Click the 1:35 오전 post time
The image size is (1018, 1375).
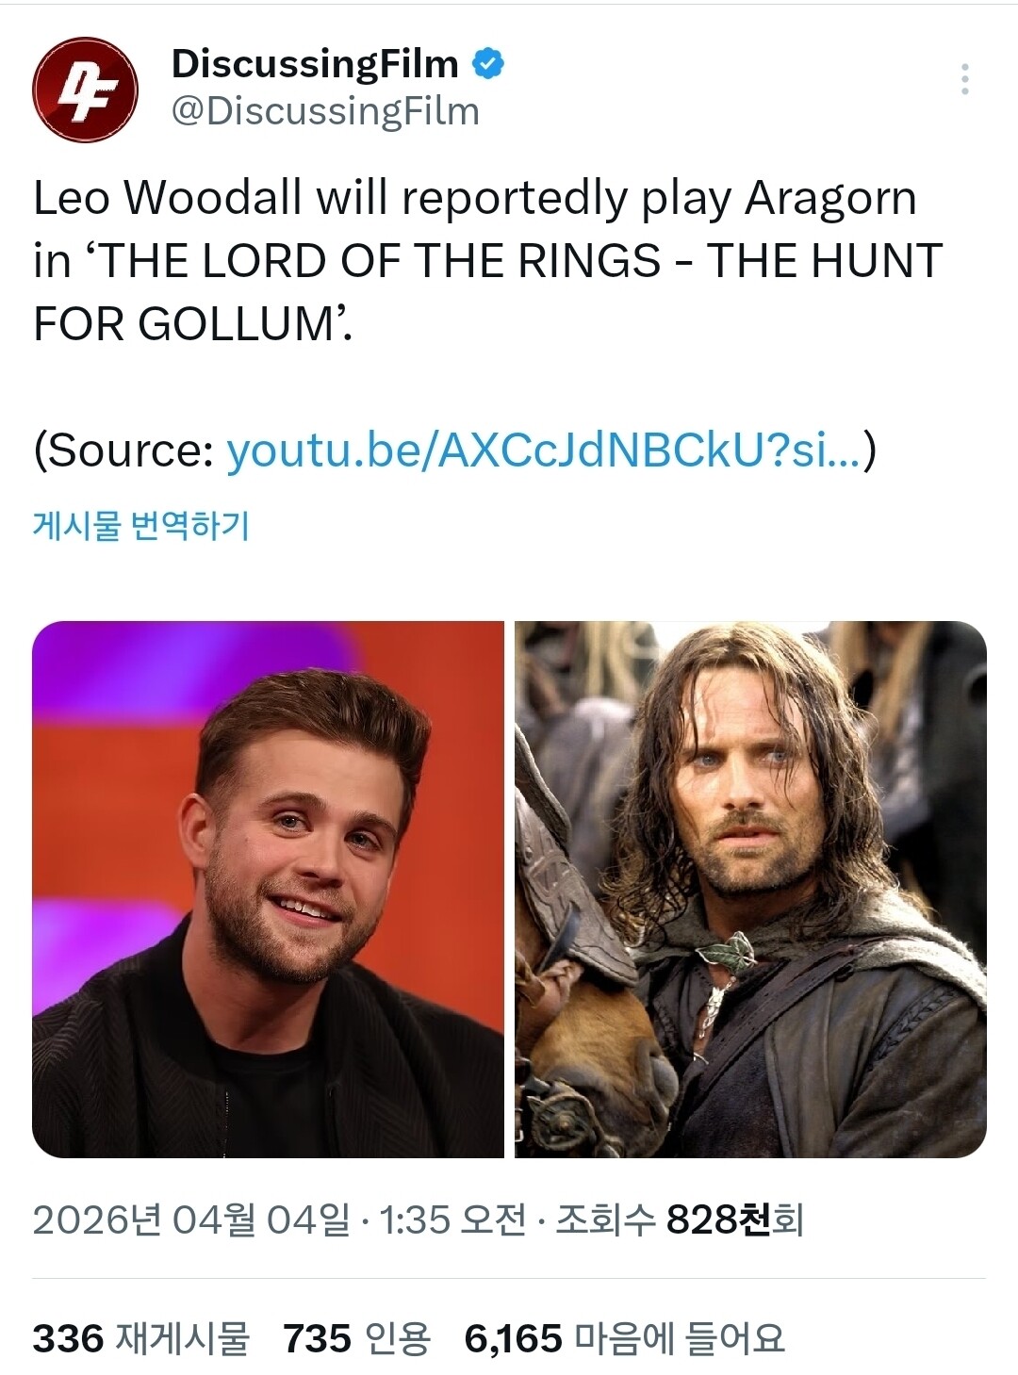click(452, 1219)
